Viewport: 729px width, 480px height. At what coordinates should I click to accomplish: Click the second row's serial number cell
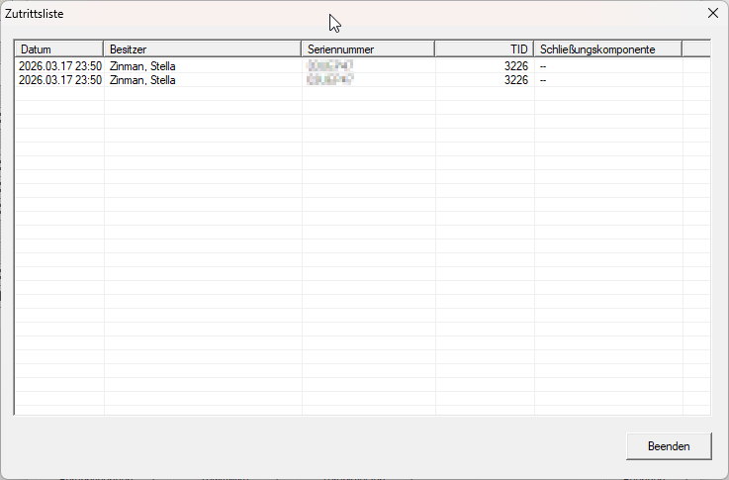pos(330,80)
